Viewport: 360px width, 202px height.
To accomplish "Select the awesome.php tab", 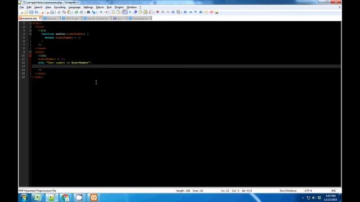I will 29,19.
